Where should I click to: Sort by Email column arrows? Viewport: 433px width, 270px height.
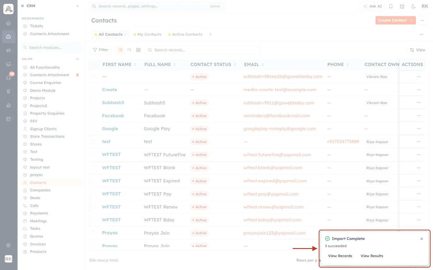tap(263, 64)
